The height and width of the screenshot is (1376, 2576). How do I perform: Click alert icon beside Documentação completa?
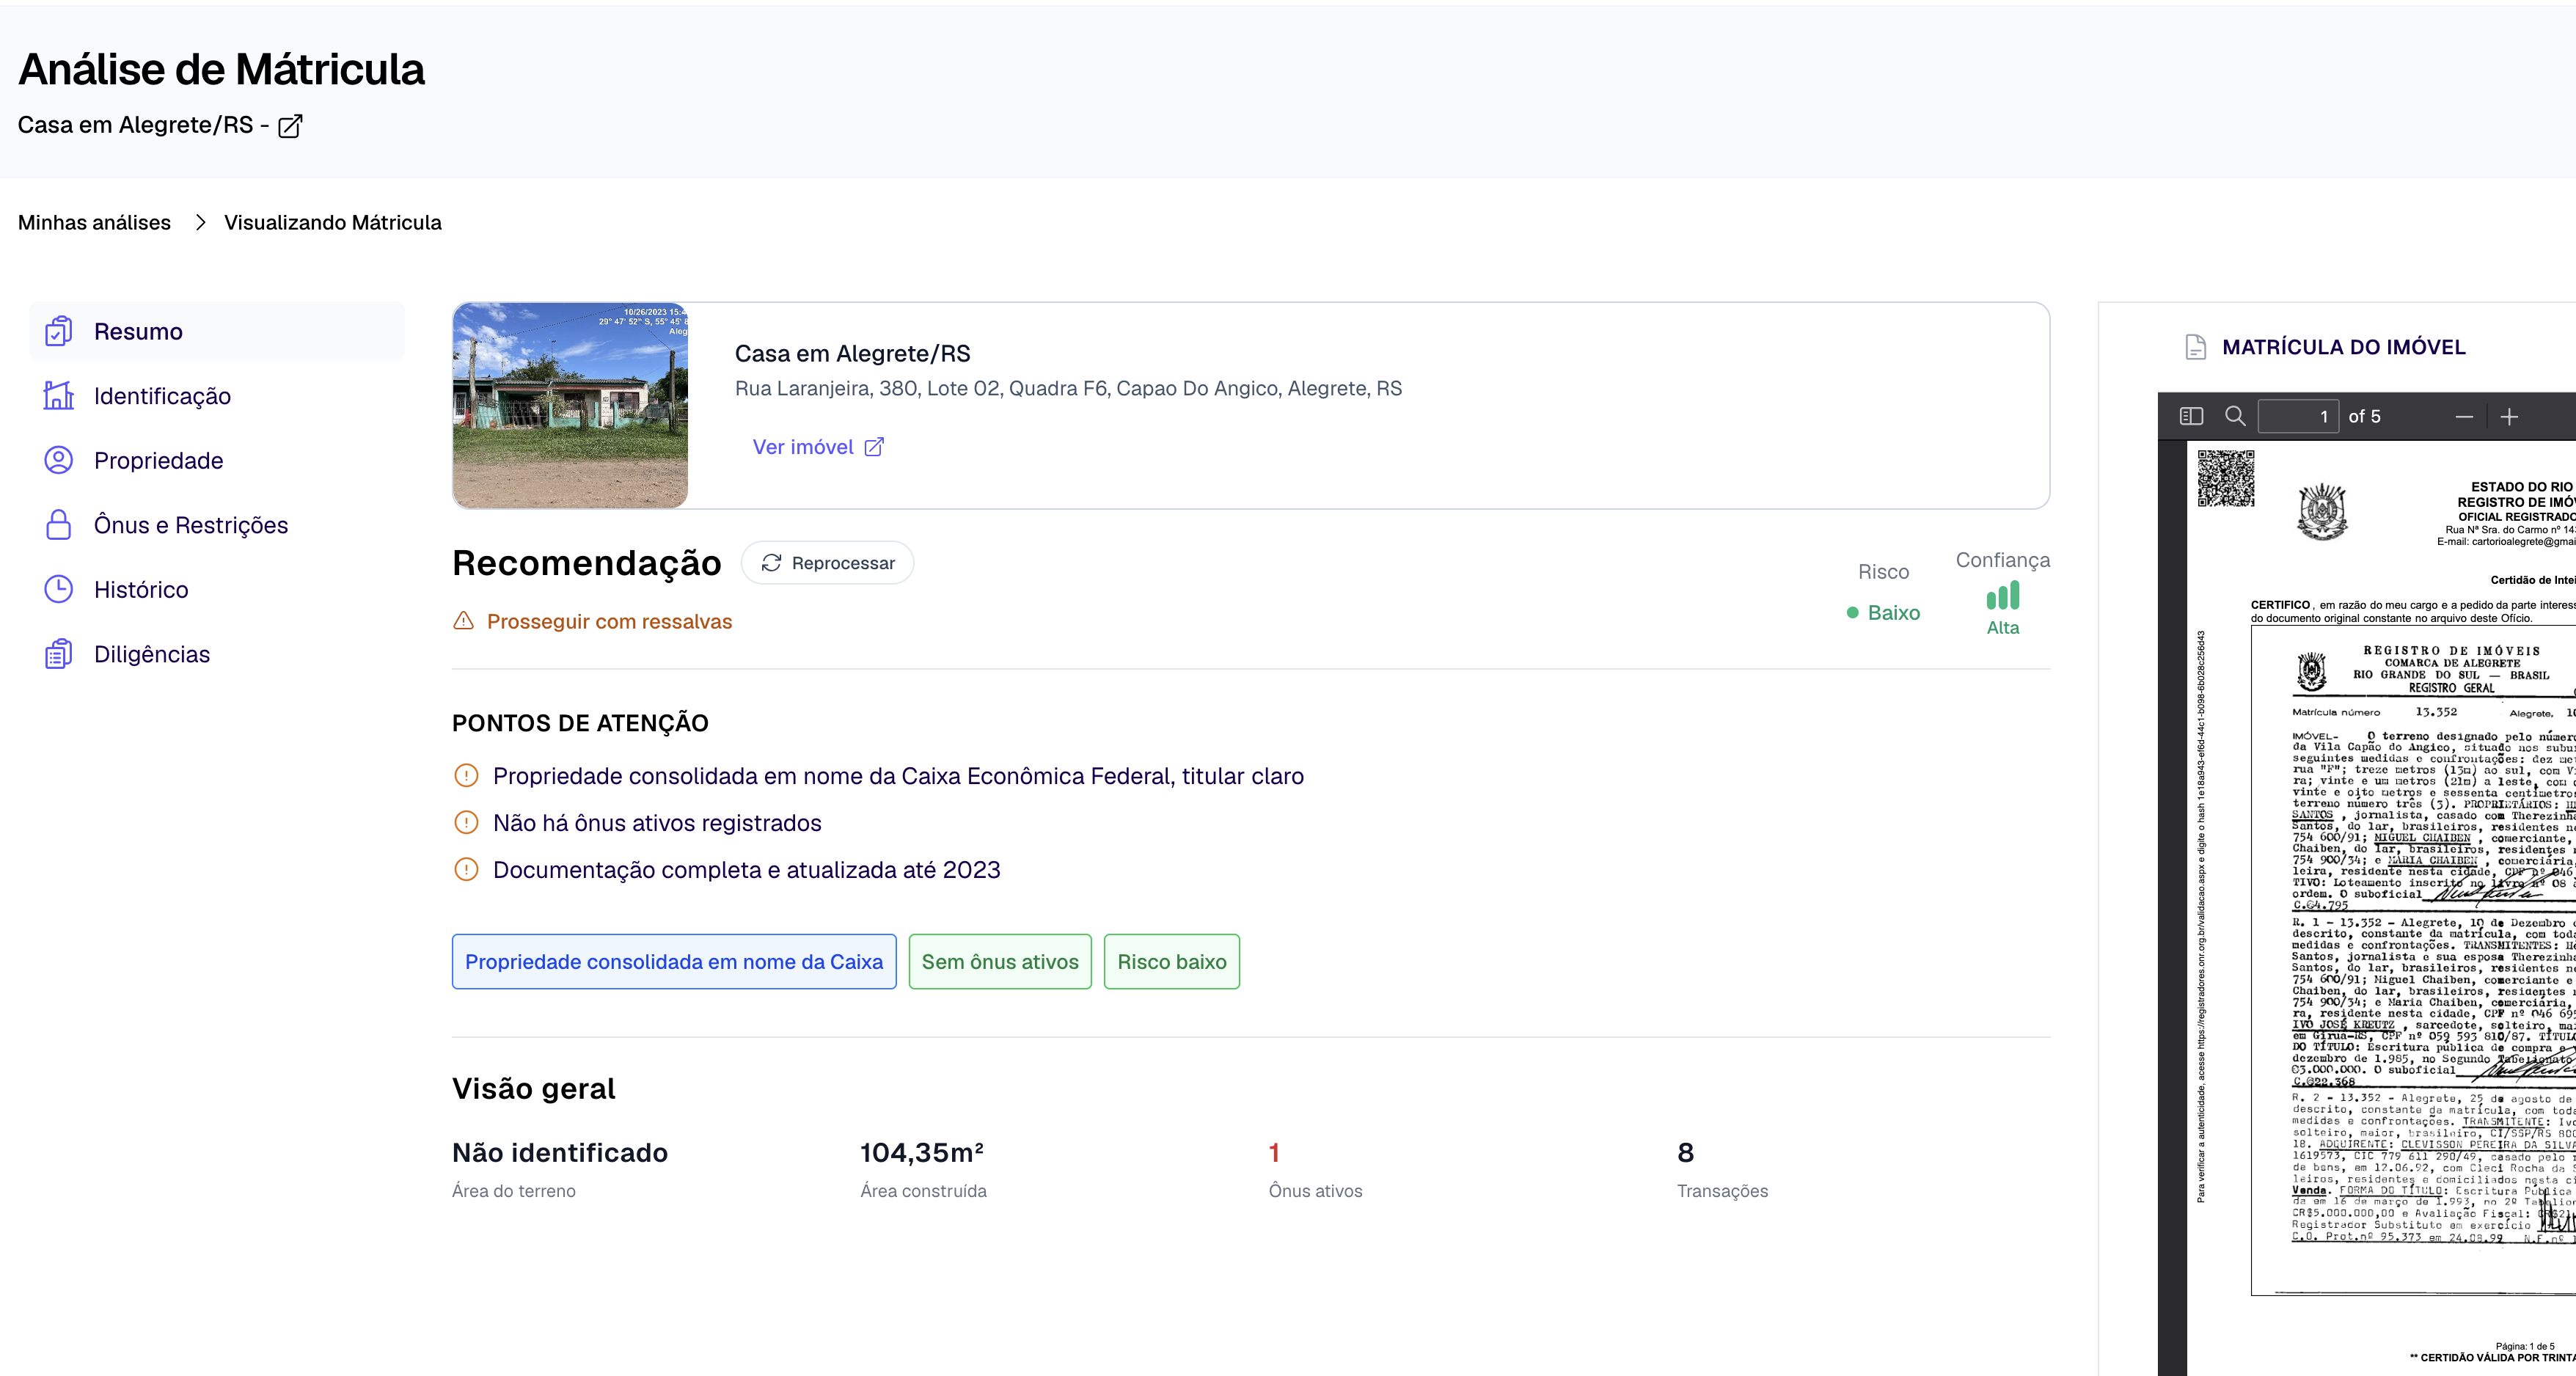click(x=466, y=870)
